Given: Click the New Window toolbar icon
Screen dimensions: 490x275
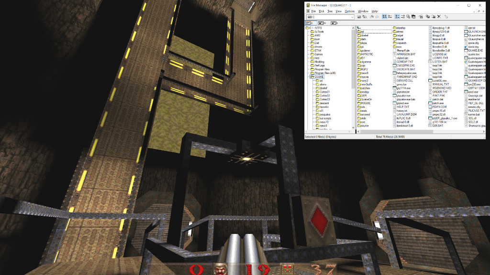Looking at the screenshot, I should [x=421, y=17].
